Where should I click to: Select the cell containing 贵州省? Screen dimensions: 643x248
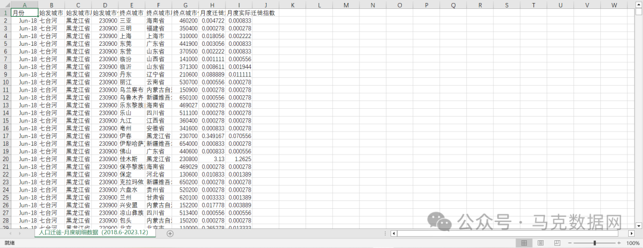(159, 190)
